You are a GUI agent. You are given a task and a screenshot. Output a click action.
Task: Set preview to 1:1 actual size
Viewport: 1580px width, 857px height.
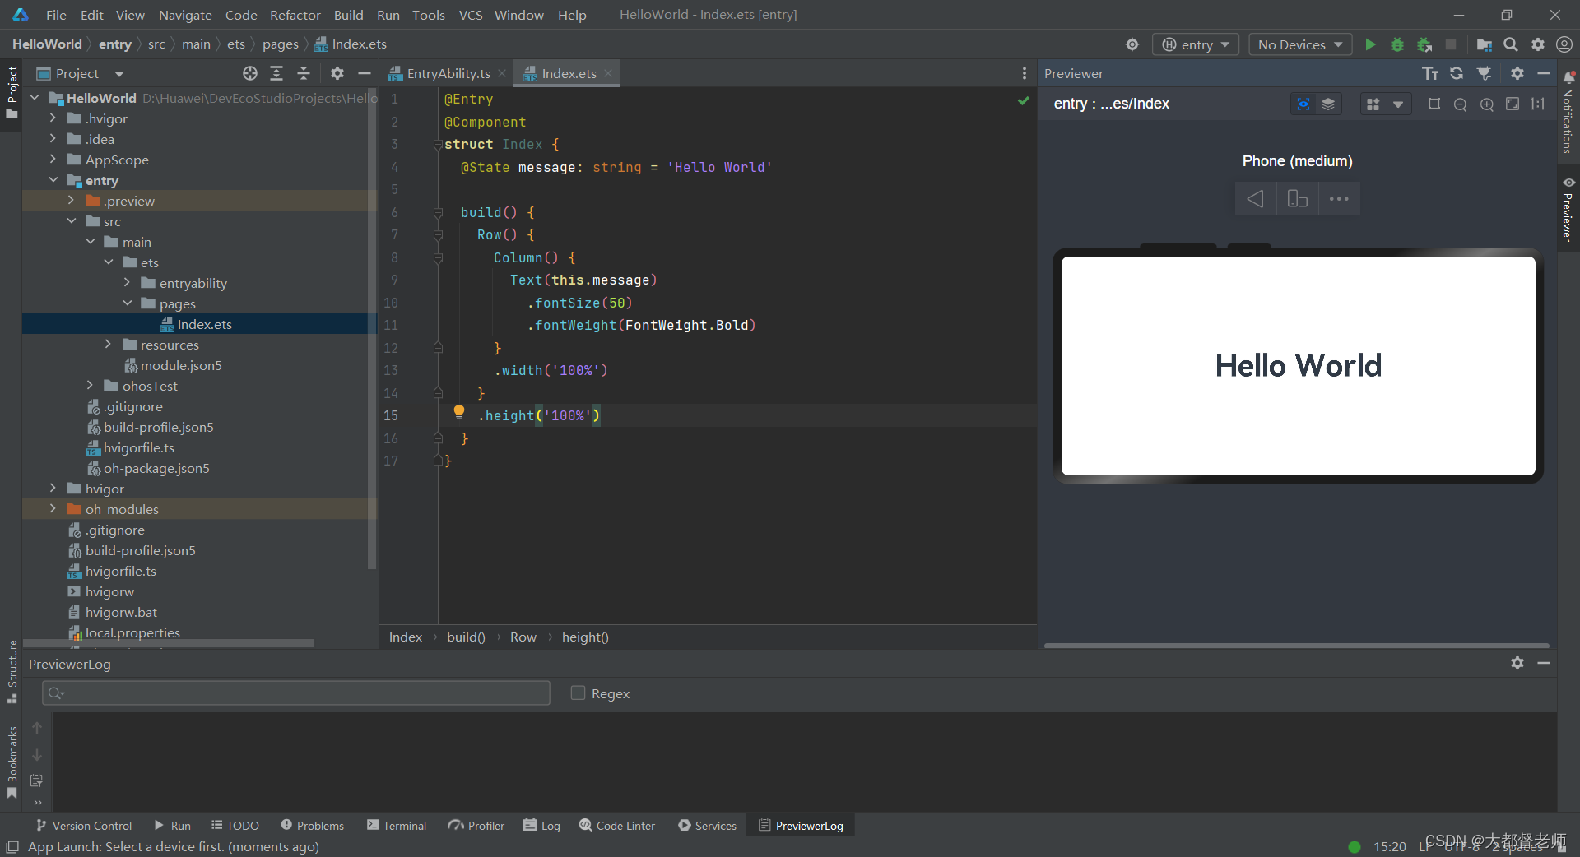(x=1538, y=104)
